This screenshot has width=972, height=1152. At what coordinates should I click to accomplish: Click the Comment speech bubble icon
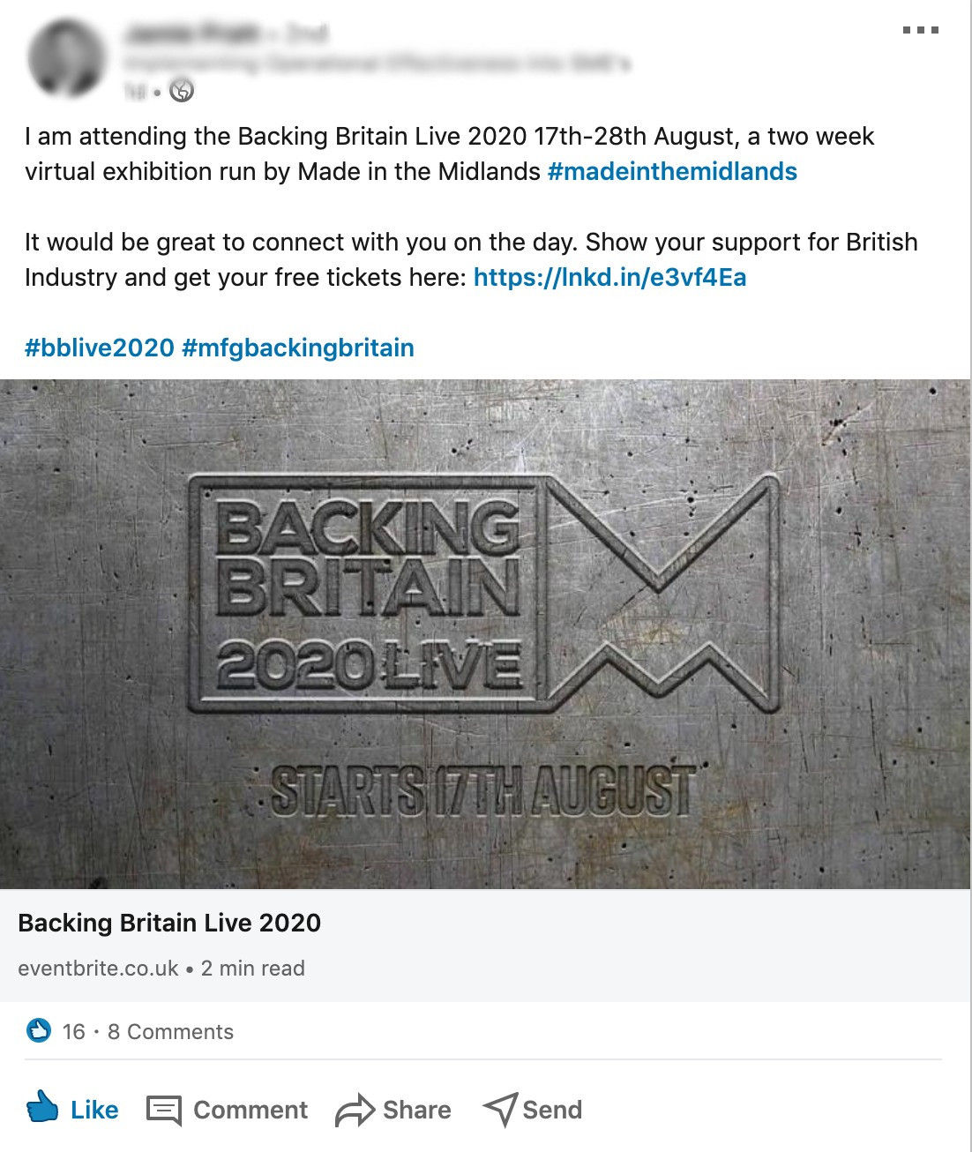163,1111
